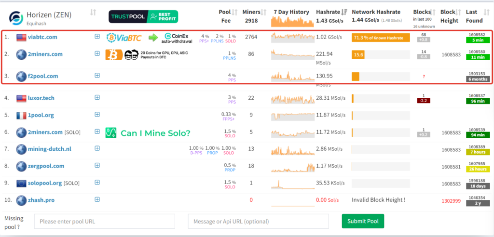Screen dimensions: 494x237
Task: Open mining-dutch.nl pool link
Action: click(50, 149)
